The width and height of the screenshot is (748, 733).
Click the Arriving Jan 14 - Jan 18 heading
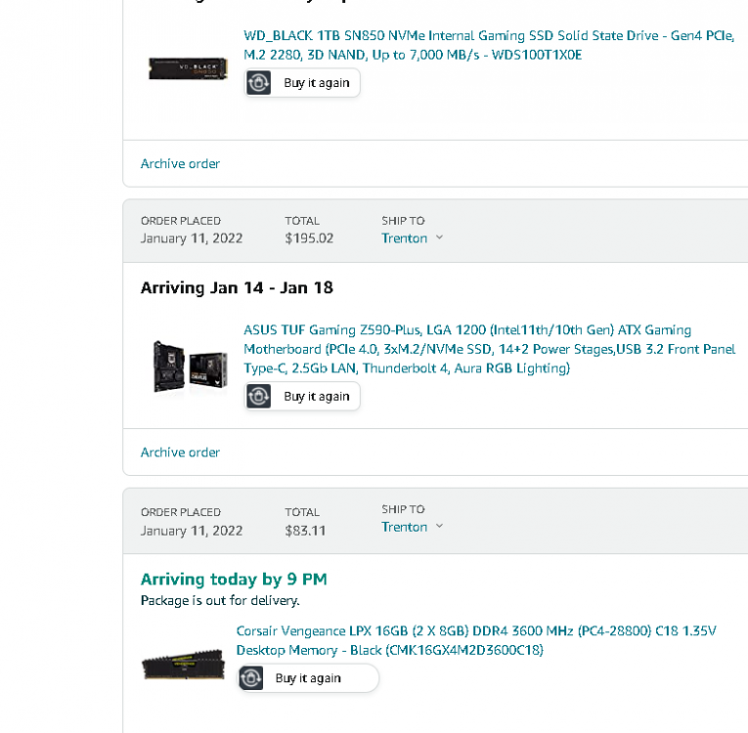[x=237, y=287]
